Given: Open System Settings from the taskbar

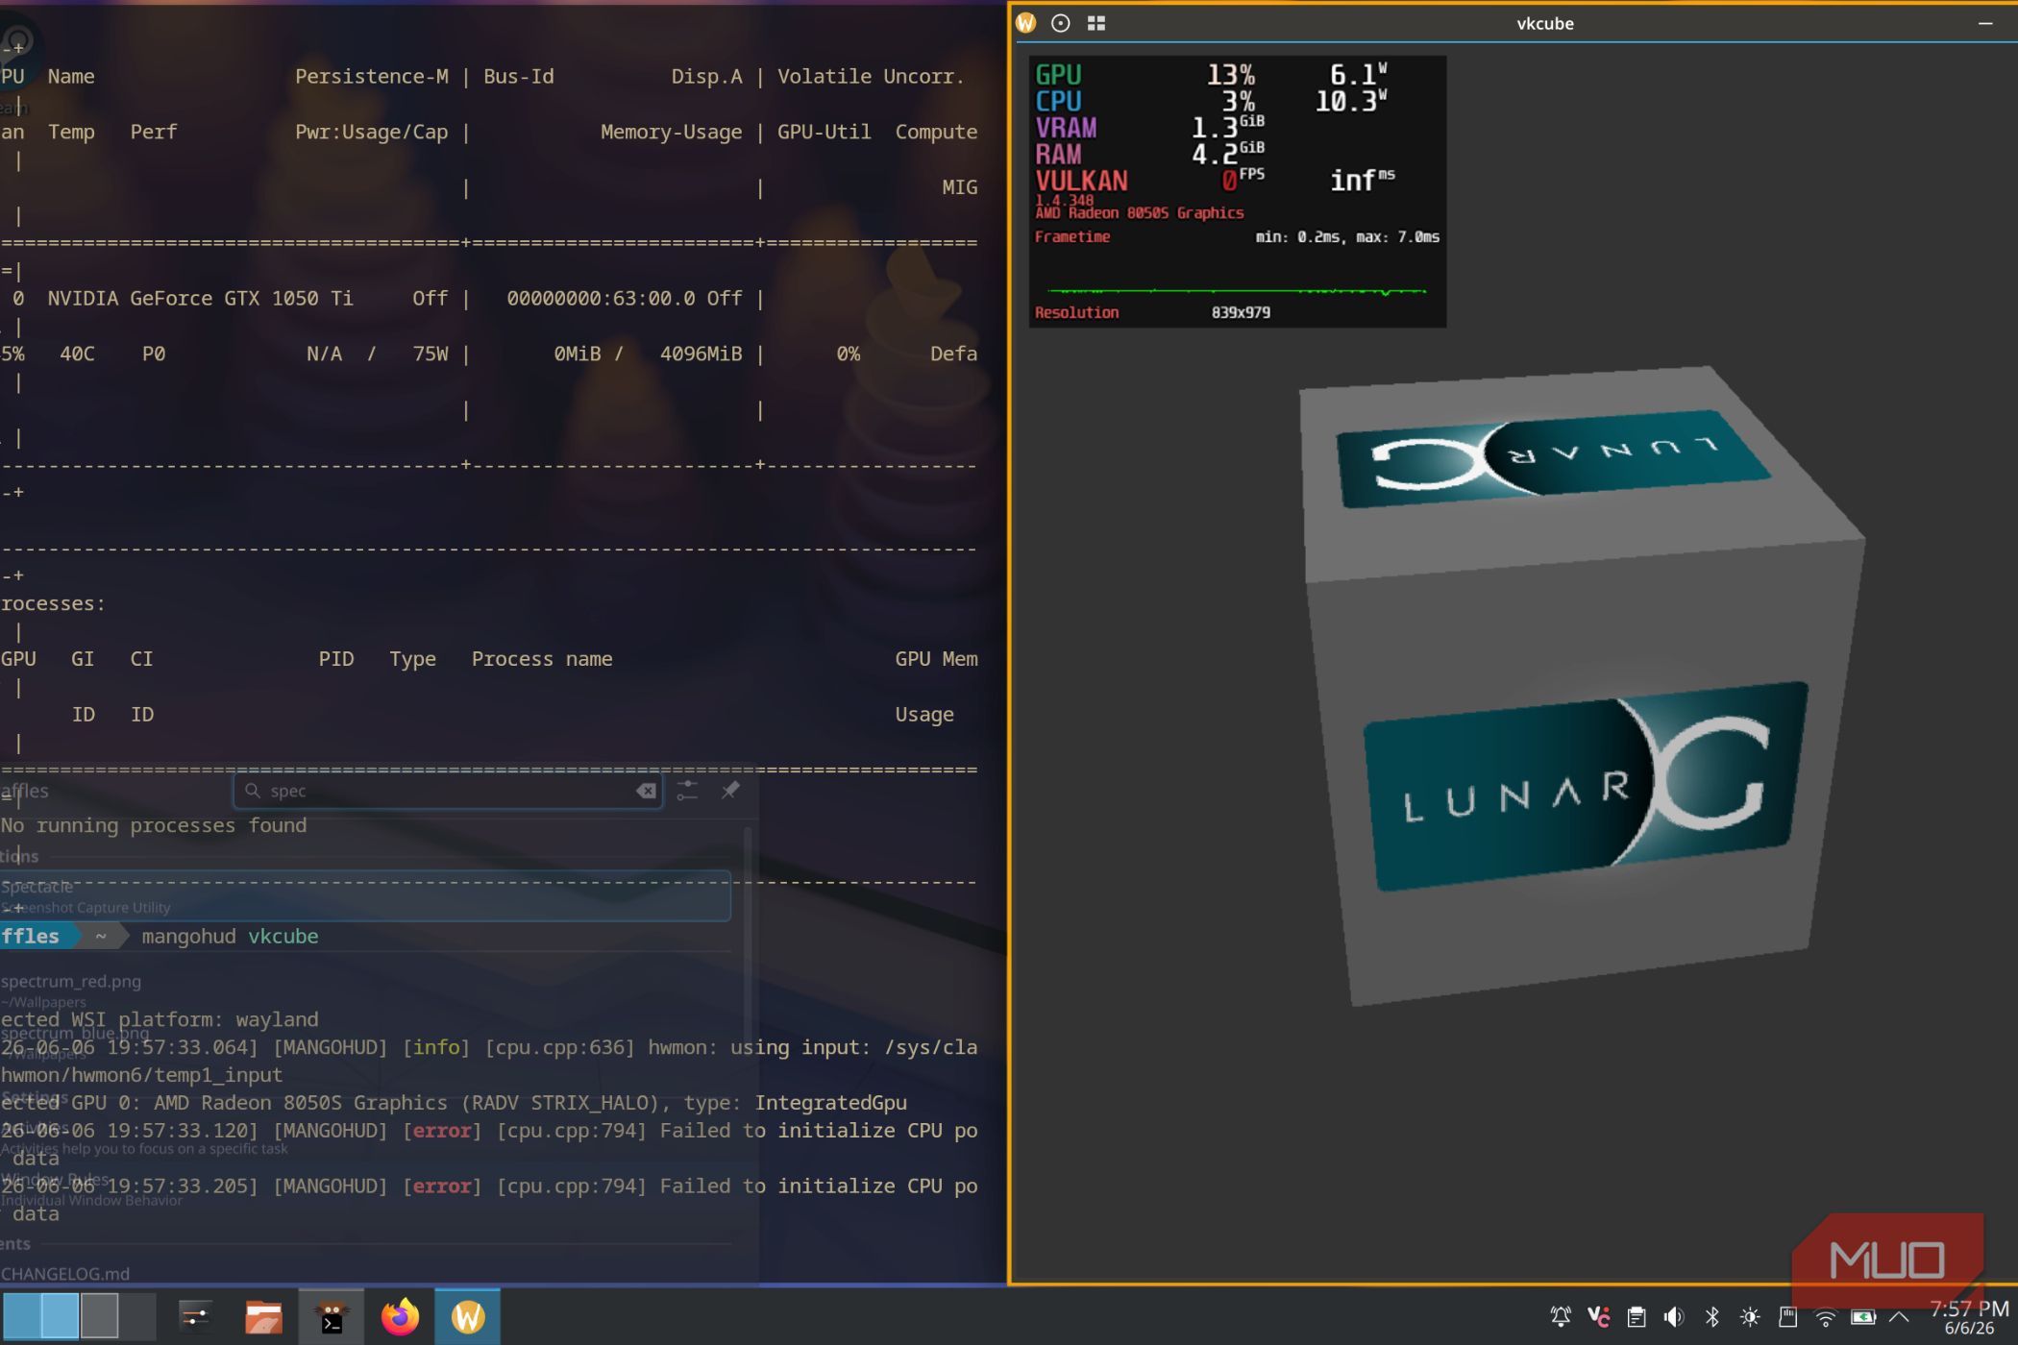Looking at the screenshot, I should tap(195, 1317).
